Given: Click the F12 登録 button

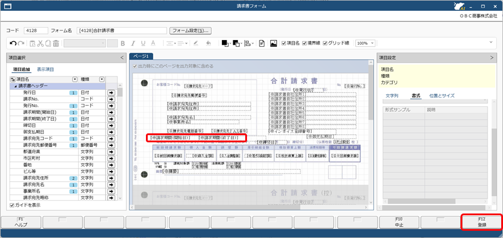Looking at the screenshot, I should [x=482, y=222].
